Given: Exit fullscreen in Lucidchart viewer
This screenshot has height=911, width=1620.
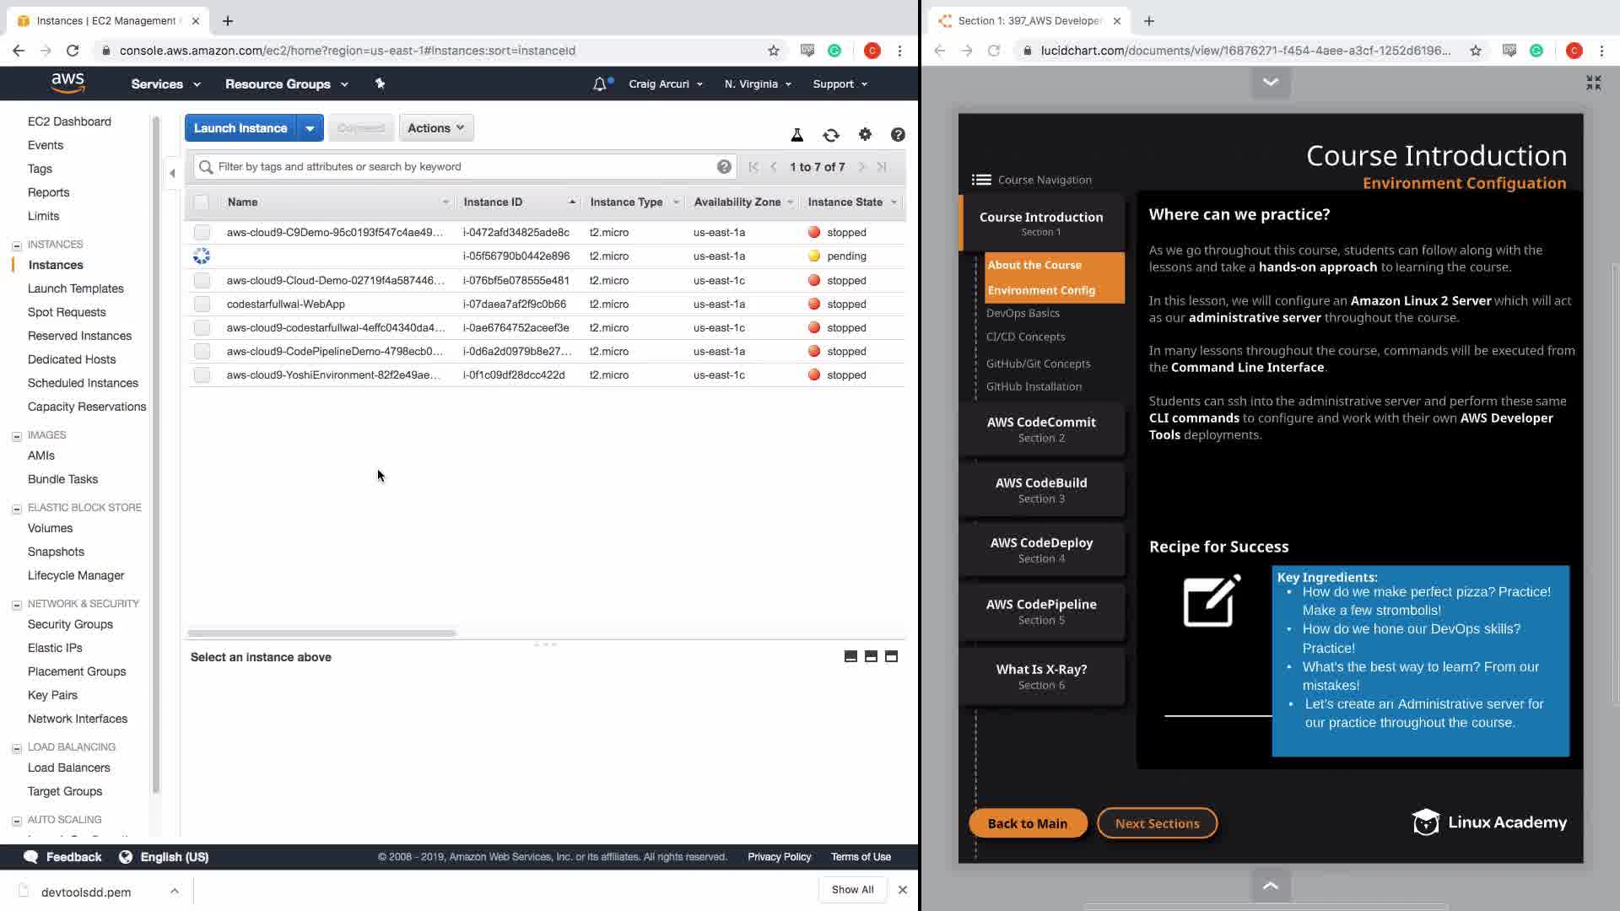Looking at the screenshot, I should point(1593,83).
